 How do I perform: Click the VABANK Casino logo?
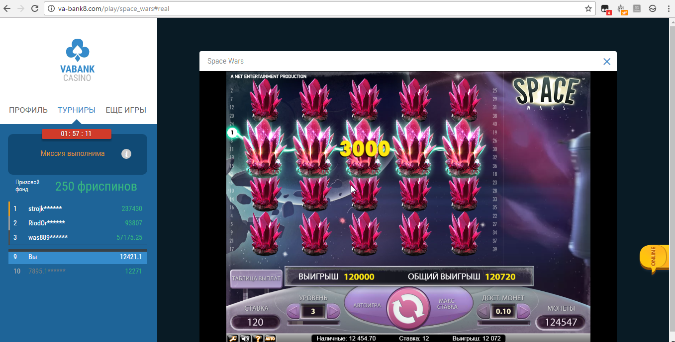click(x=78, y=61)
